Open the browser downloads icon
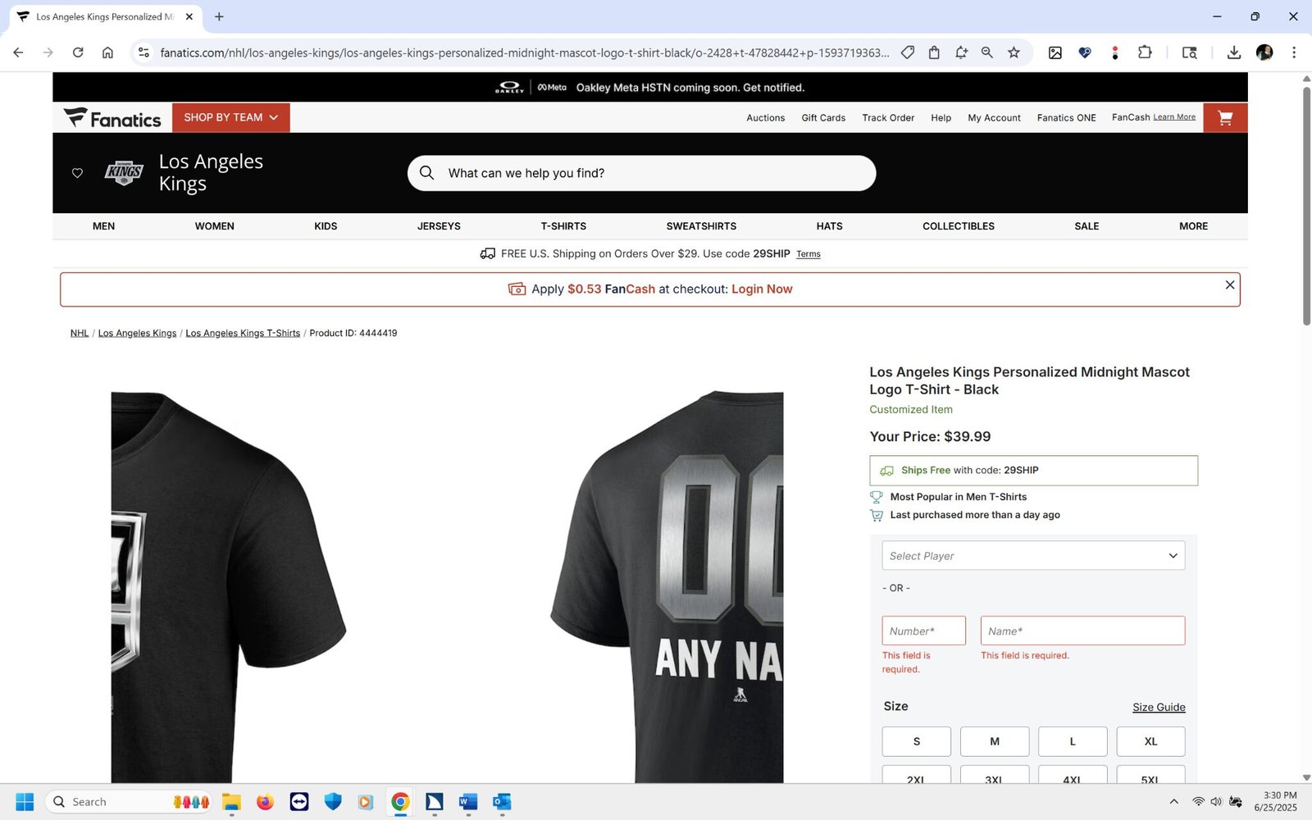 point(1233,52)
